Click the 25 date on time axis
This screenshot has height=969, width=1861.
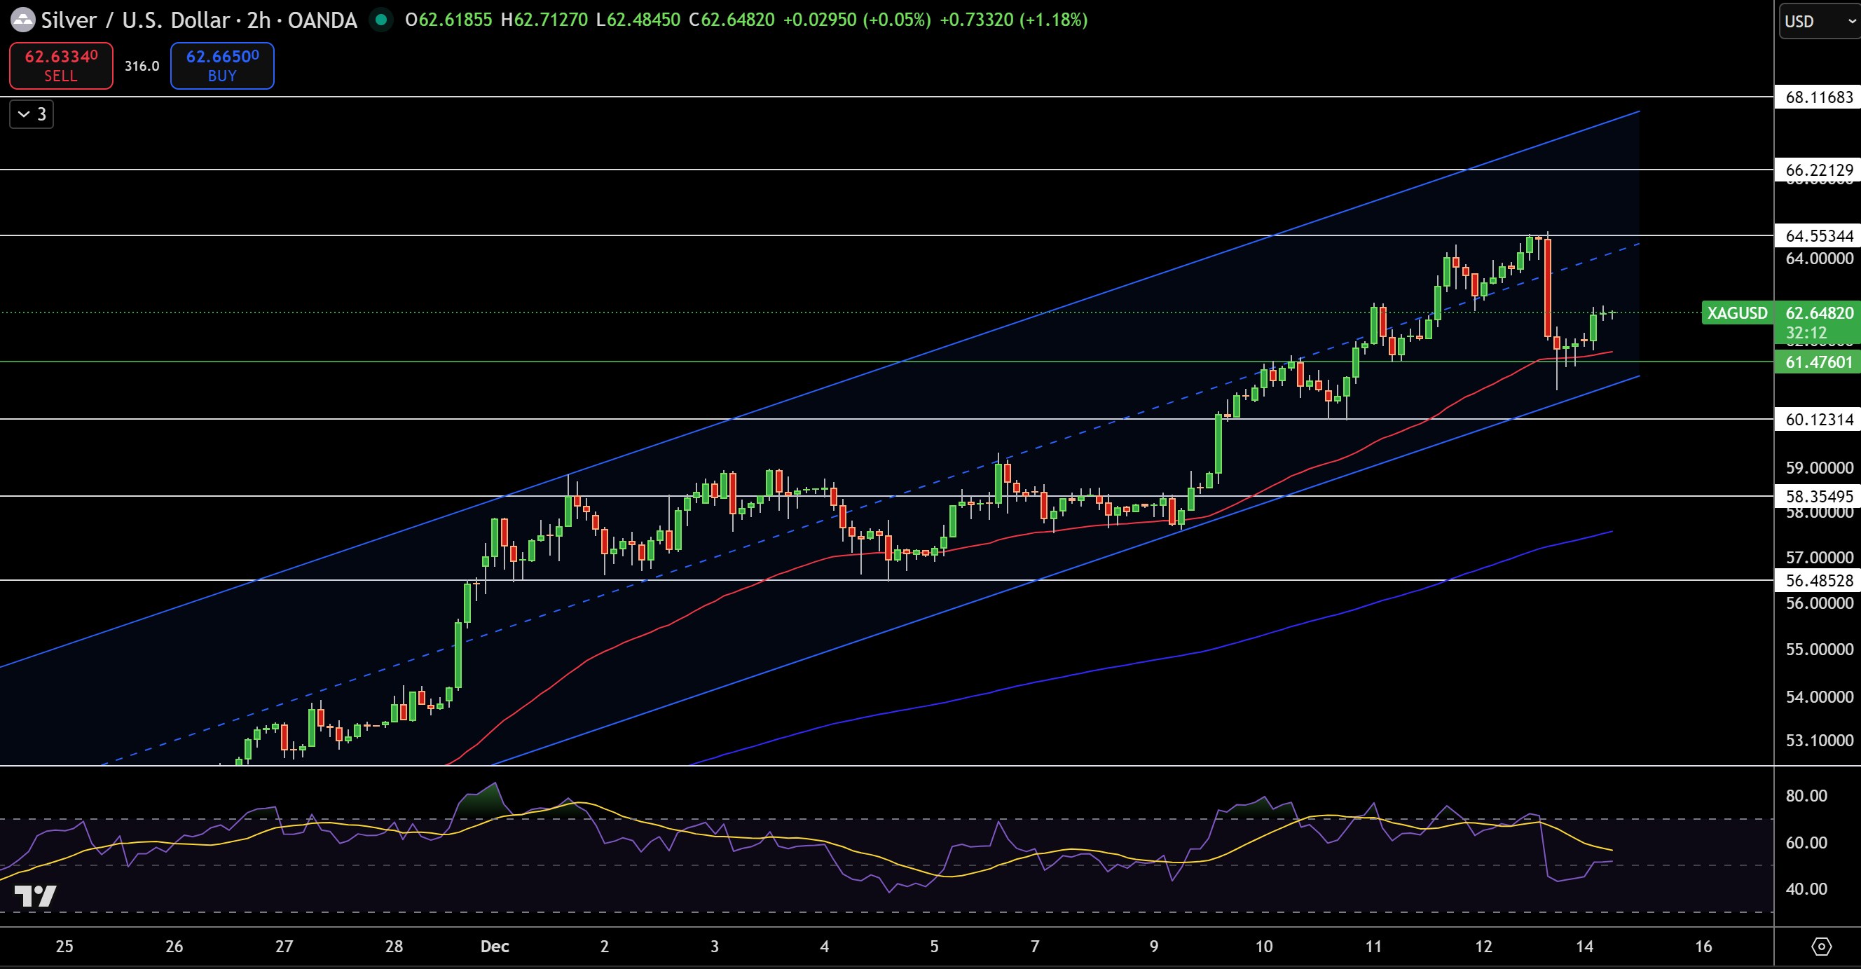click(x=64, y=947)
